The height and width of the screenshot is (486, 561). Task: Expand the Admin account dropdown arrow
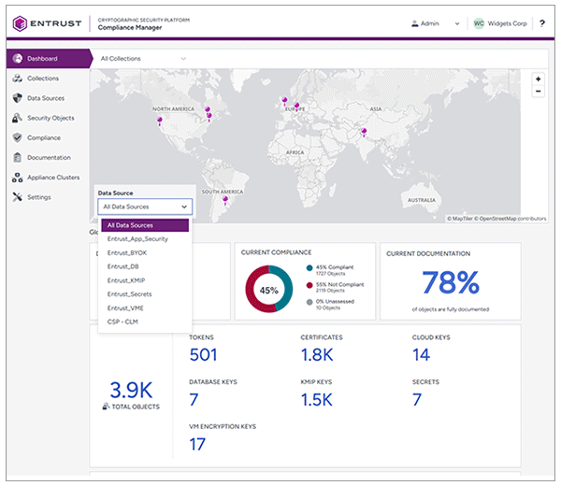[x=457, y=24]
